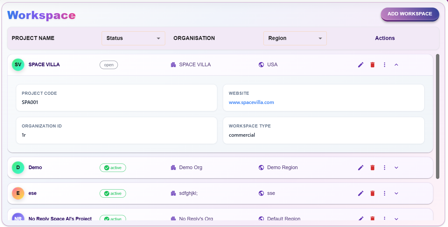Click the globe icon beside USA
The height and width of the screenshot is (227, 448).
261,65
